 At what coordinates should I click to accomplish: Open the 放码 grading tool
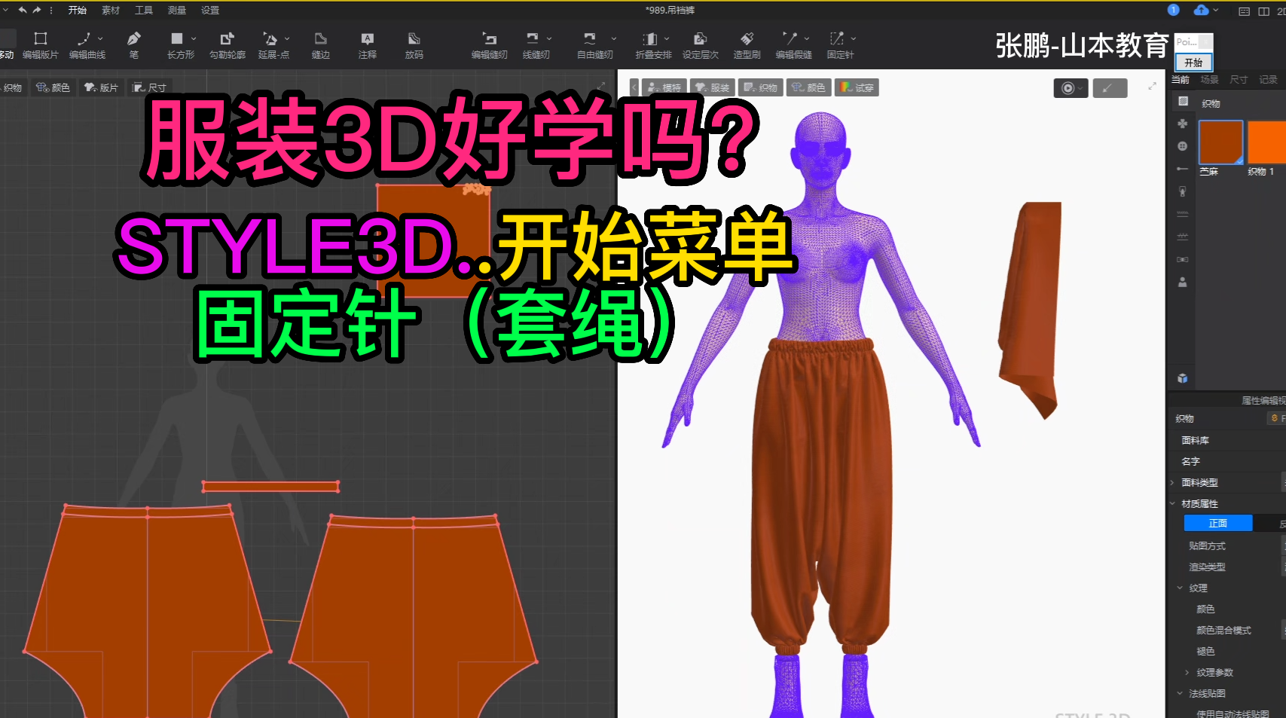click(x=414, y=45)
